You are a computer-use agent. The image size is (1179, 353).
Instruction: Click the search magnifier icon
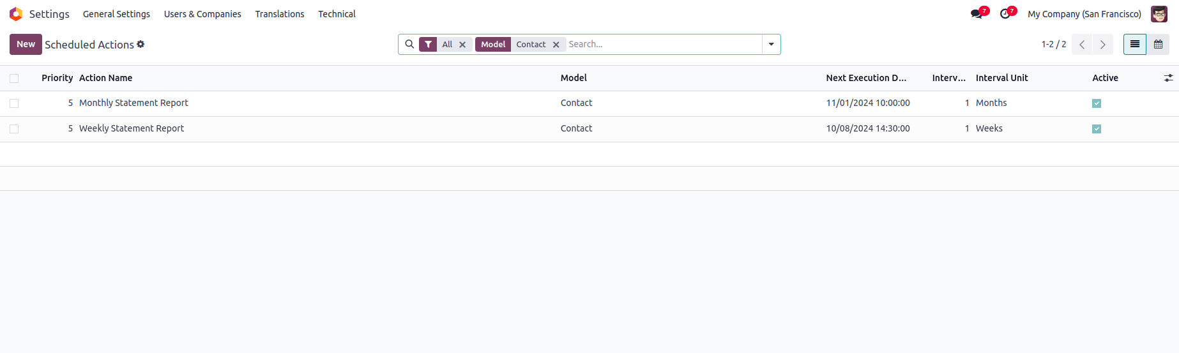click(409, 44)
